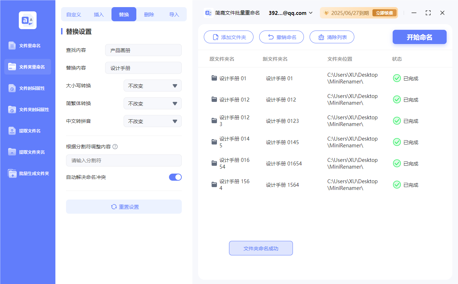The width and height of the screenshot is (458, 284).
Task: Click the fullscreen toggle icon
Action: [428, 13]
